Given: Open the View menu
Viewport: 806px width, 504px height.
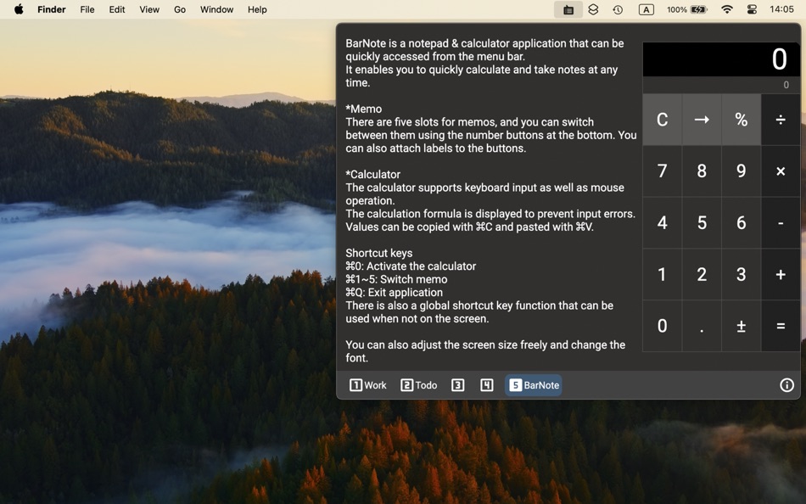Looking at the screenshot, I should (x=149, y=9).
